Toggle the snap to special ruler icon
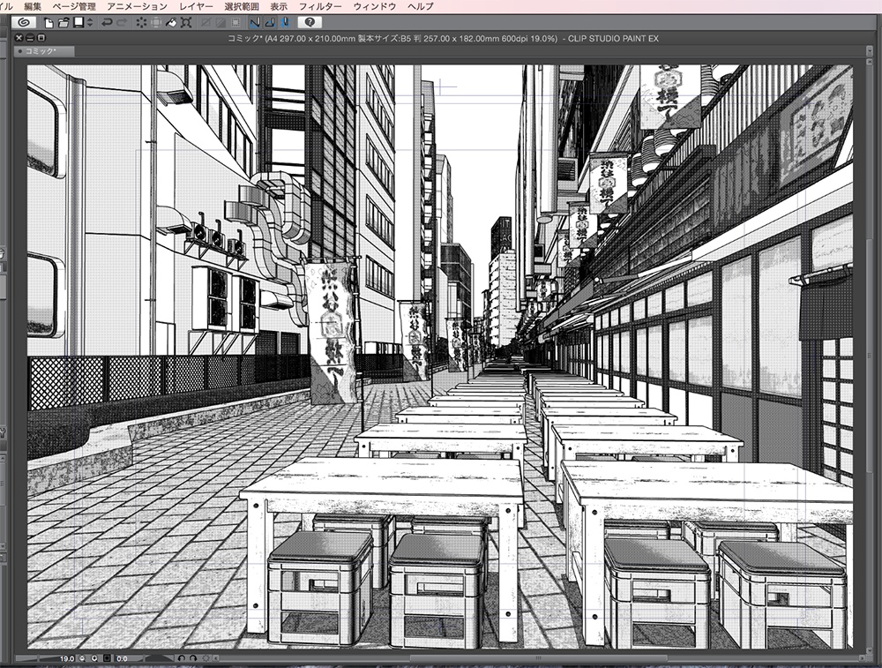 [x=269, y=23]
